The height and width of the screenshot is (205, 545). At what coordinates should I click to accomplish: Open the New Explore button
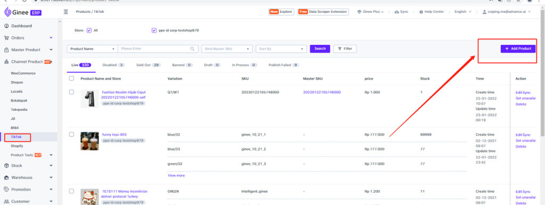pos(281,12)
